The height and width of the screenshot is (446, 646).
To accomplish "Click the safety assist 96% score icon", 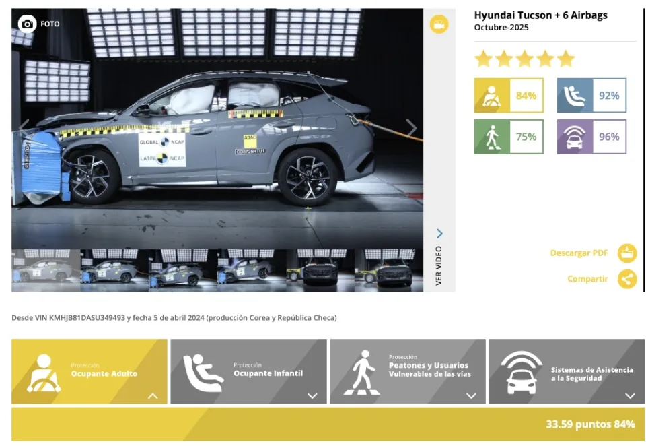I will pos(575,137).
